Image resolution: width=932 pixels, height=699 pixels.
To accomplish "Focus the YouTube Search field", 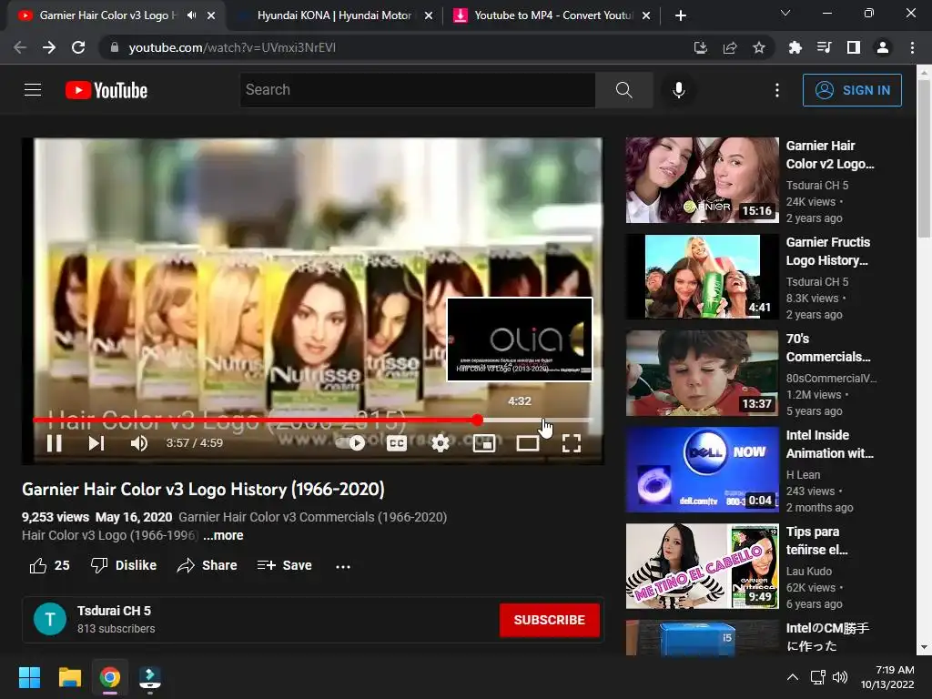I will tap(417, 90).
